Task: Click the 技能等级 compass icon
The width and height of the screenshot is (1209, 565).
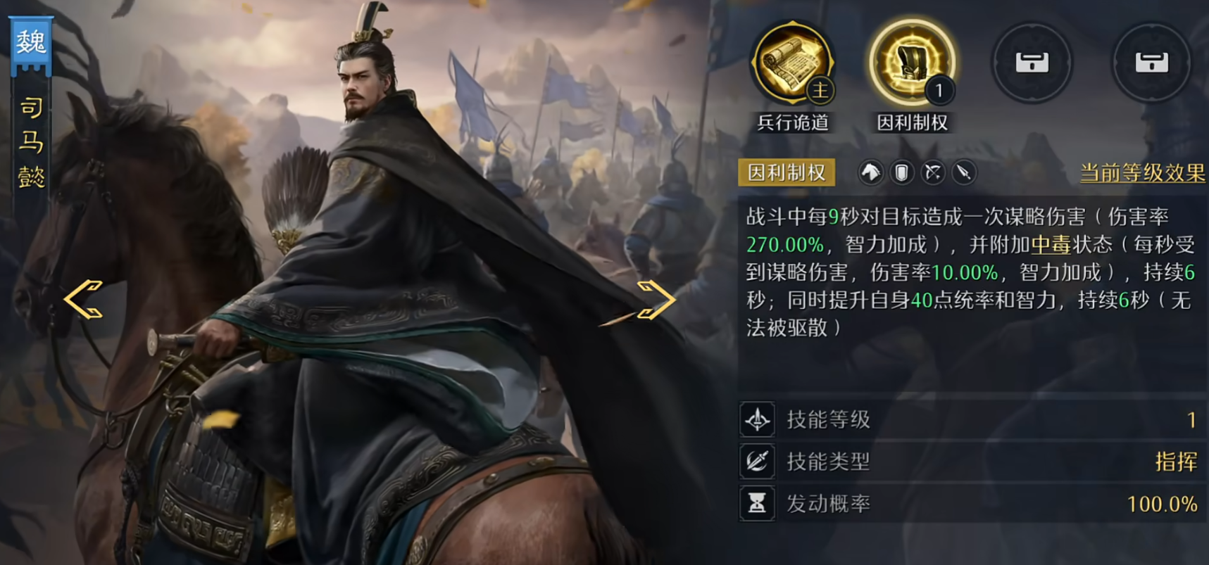Action: 758,419
